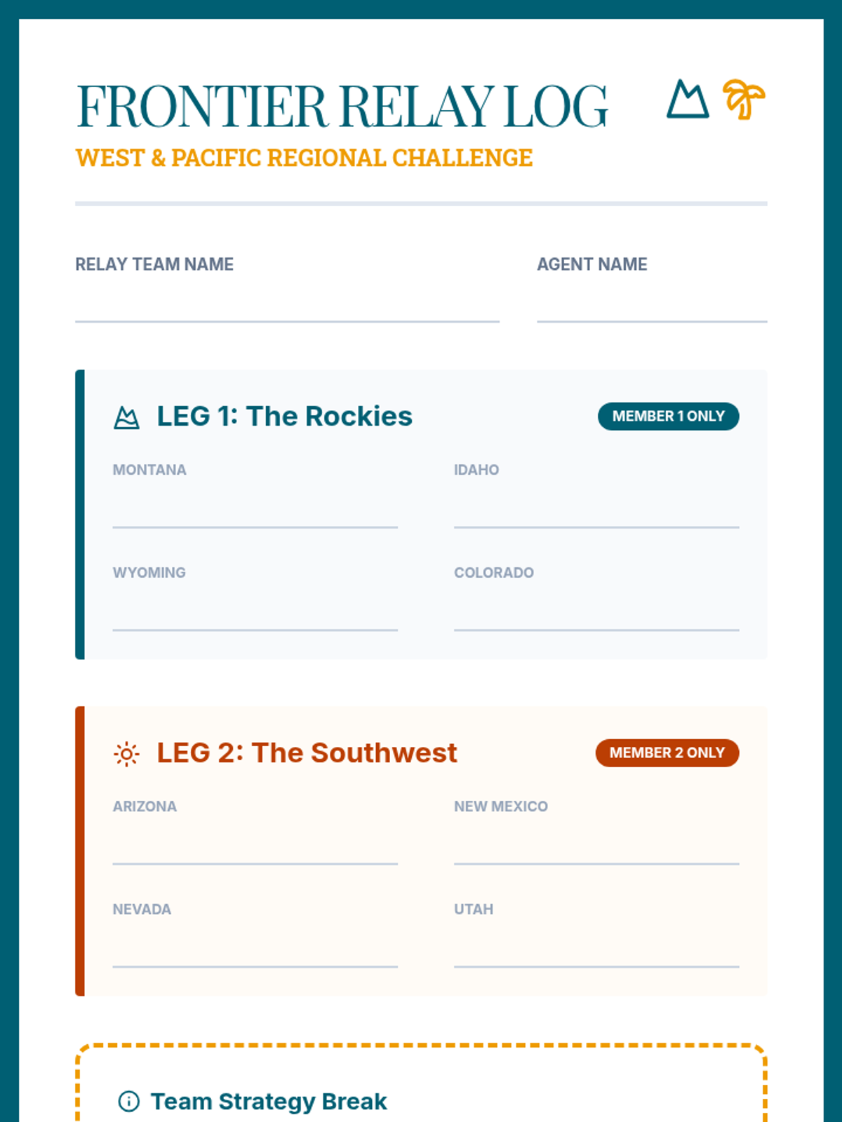
Task: Focus the Agent Name field
Action: [652, 304]
